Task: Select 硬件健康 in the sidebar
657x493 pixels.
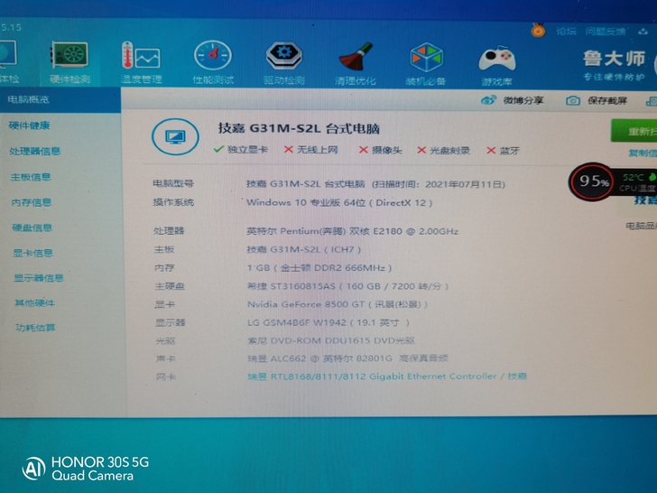Action: (29, 126)
